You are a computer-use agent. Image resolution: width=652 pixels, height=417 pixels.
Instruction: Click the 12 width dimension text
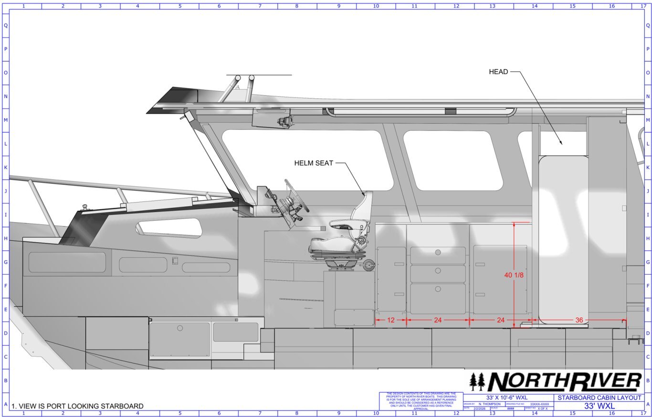tap(390, 320)
